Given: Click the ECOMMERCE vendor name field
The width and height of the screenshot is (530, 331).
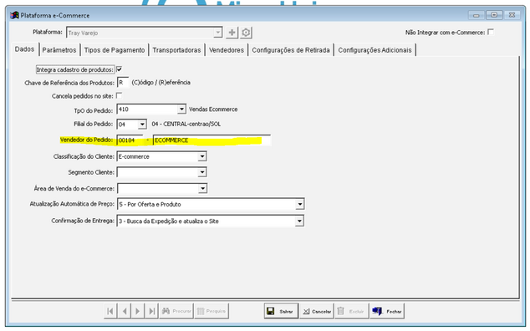Looking at the screenshot, I should coord(211,140).
